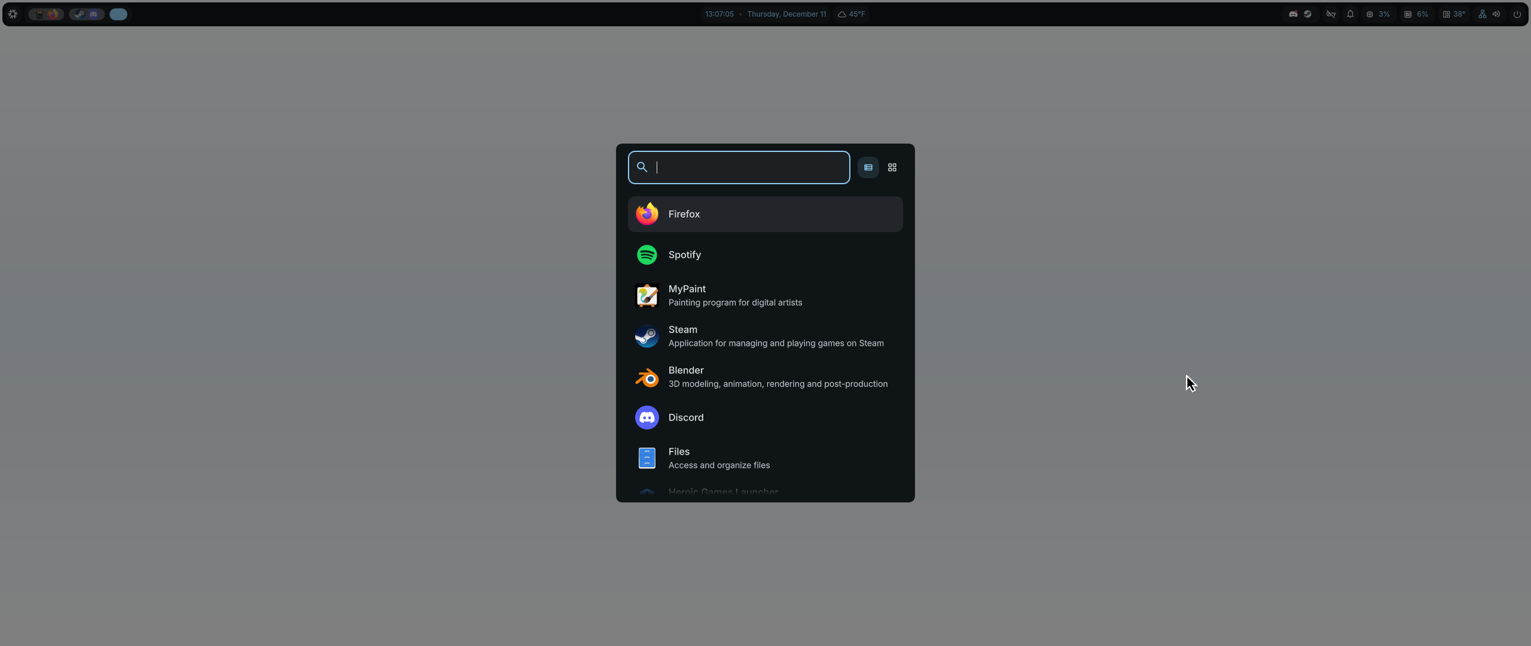Click the notification bell in the top bar
The image size is (1531, 646).
tap(1350, 14)
